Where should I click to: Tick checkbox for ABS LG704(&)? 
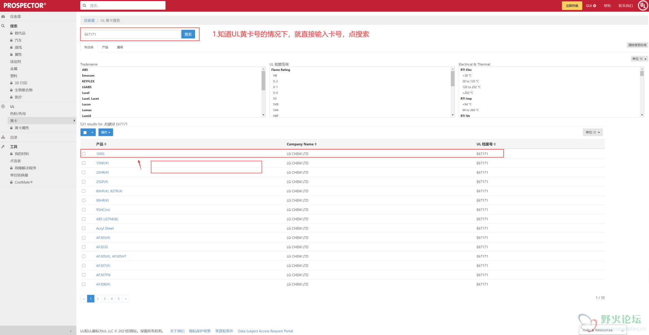pyautogui.click(x=84, y=219)
